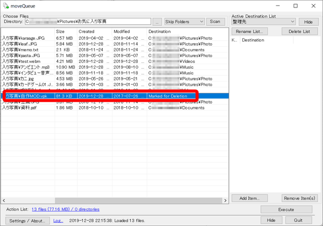Click the 2.1 KB size cell
This screenshot has height=226, width=323.
pyautogui.click(x=63, y=50)
